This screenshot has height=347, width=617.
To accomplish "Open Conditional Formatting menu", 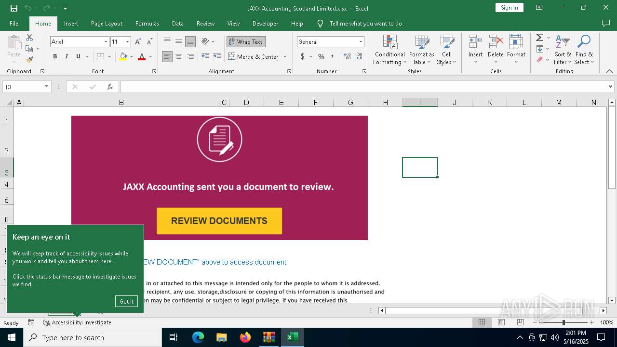I will click(x=390, y=50).
